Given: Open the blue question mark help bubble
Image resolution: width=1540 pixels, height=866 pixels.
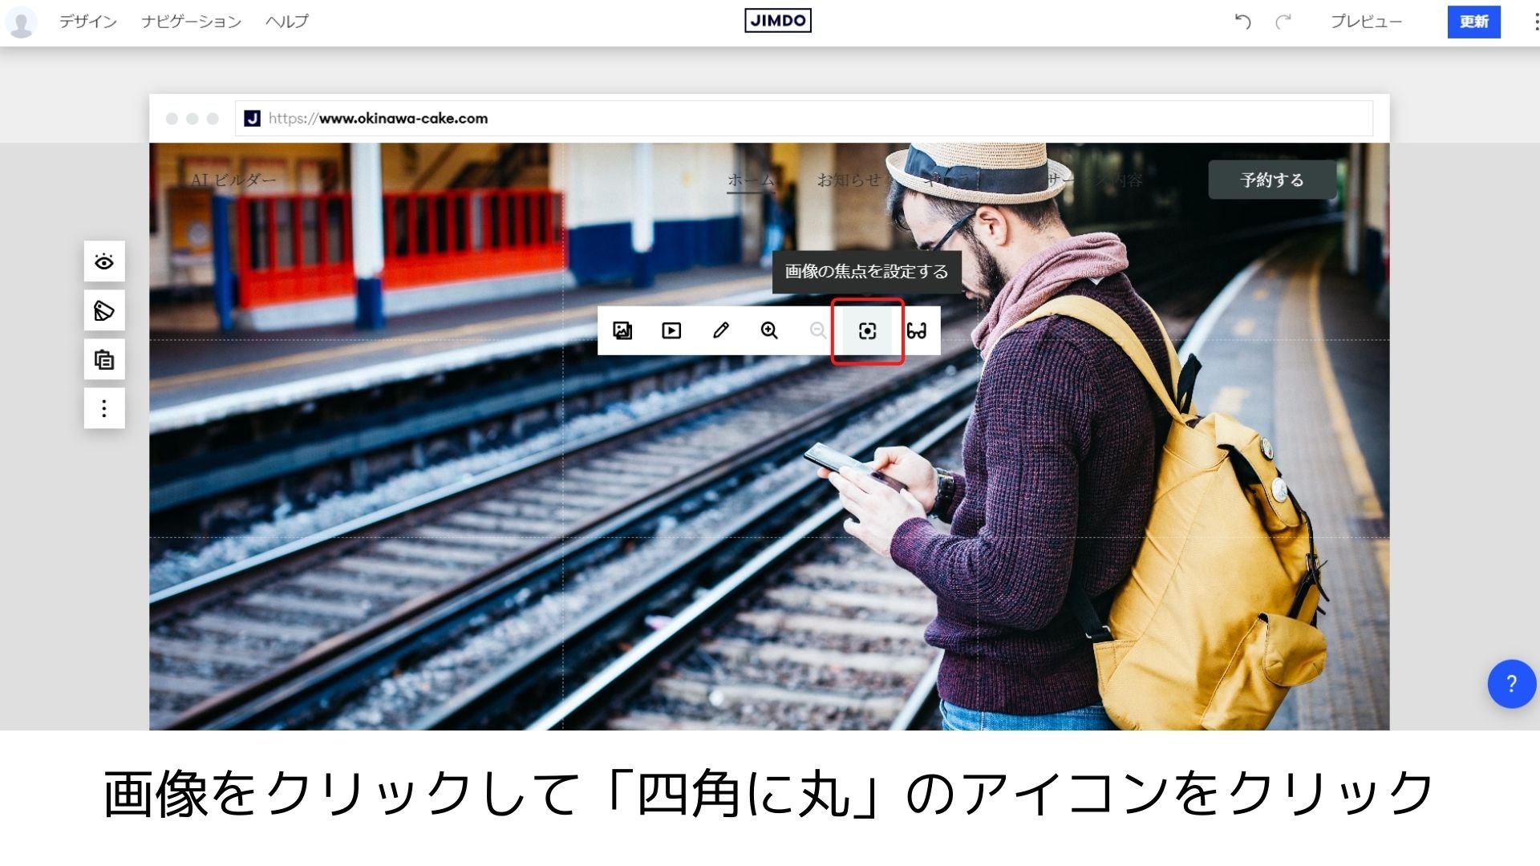Looking at the screenshot, I should 1511,684.
